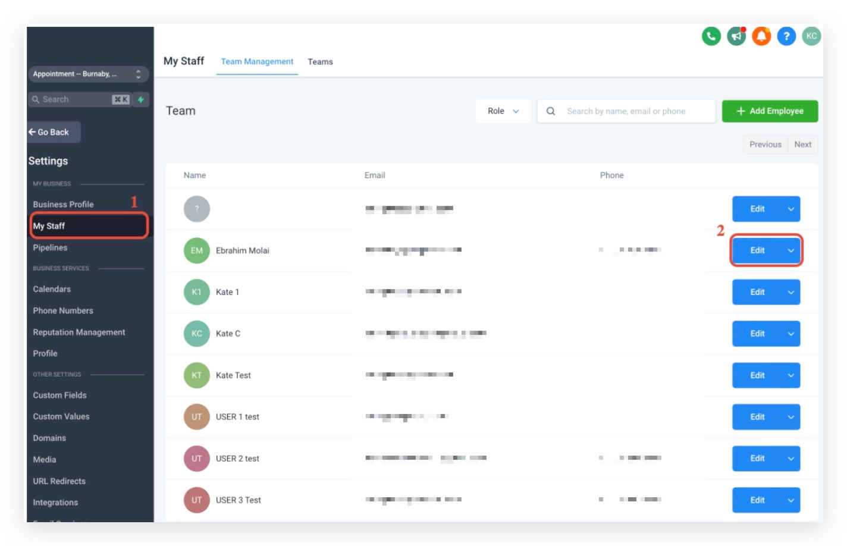
Task: Open Reputation Management settings
Action: tap(79, 332)
